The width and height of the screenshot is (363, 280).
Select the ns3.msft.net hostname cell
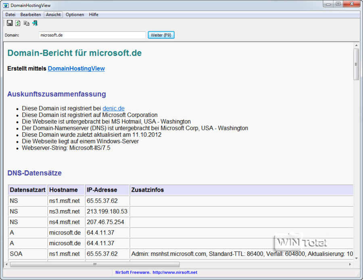point(66,211)
